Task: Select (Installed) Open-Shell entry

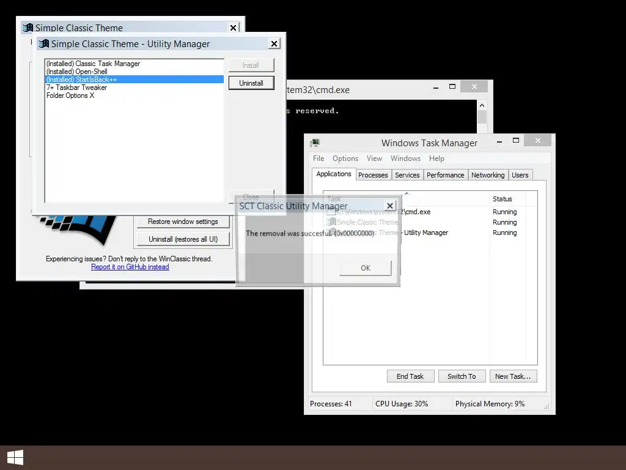Action: 134,72
